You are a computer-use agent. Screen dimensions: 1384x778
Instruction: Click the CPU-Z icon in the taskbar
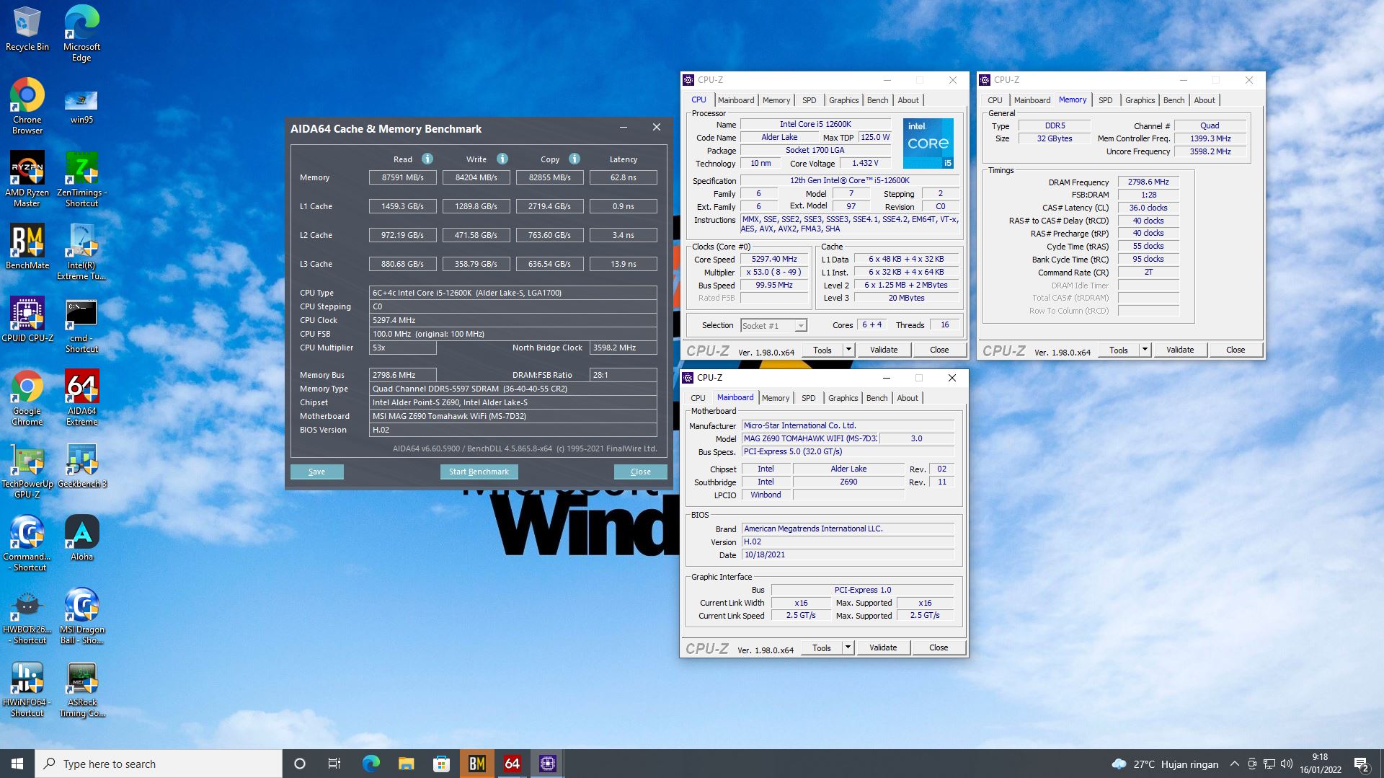click(547, 764)
